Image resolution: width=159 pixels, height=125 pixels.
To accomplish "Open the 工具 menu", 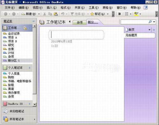I will tap(93, 8).
